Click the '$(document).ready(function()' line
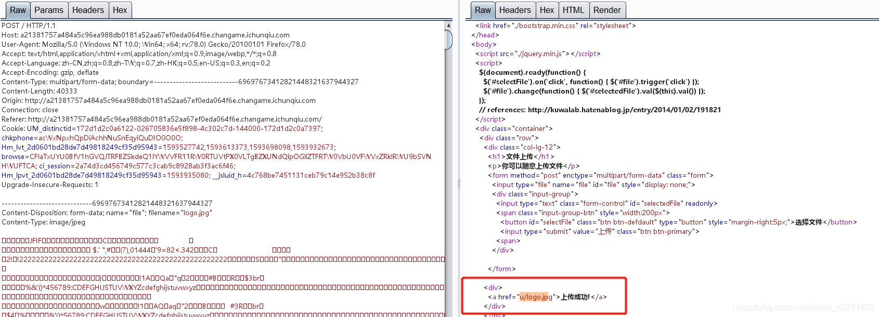 click(x=533, y=72)
